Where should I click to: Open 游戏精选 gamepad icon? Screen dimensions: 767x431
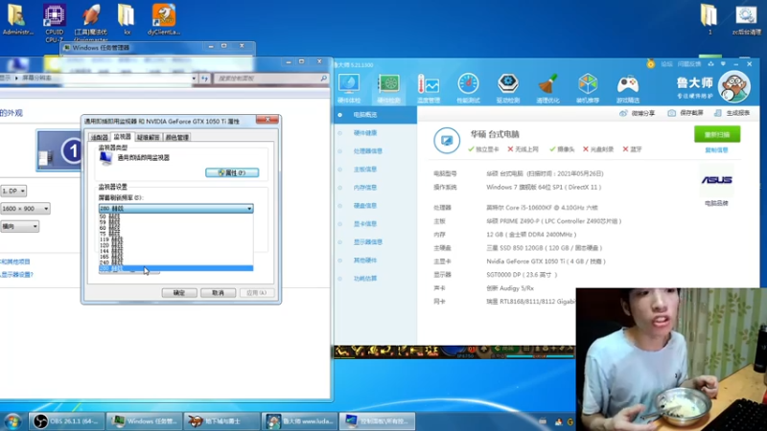[628, 88]
